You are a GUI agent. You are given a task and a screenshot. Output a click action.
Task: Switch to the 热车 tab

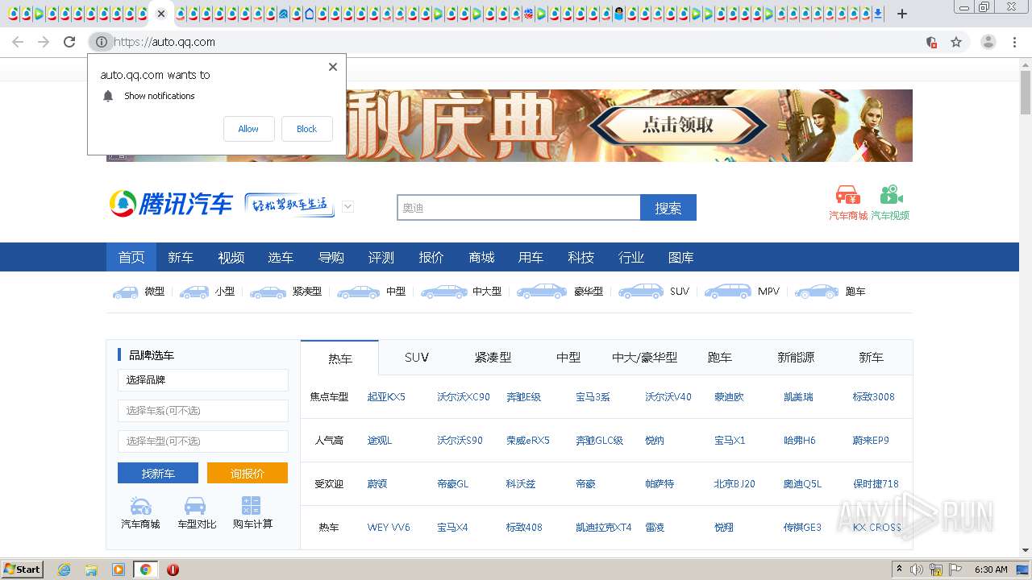339,358
